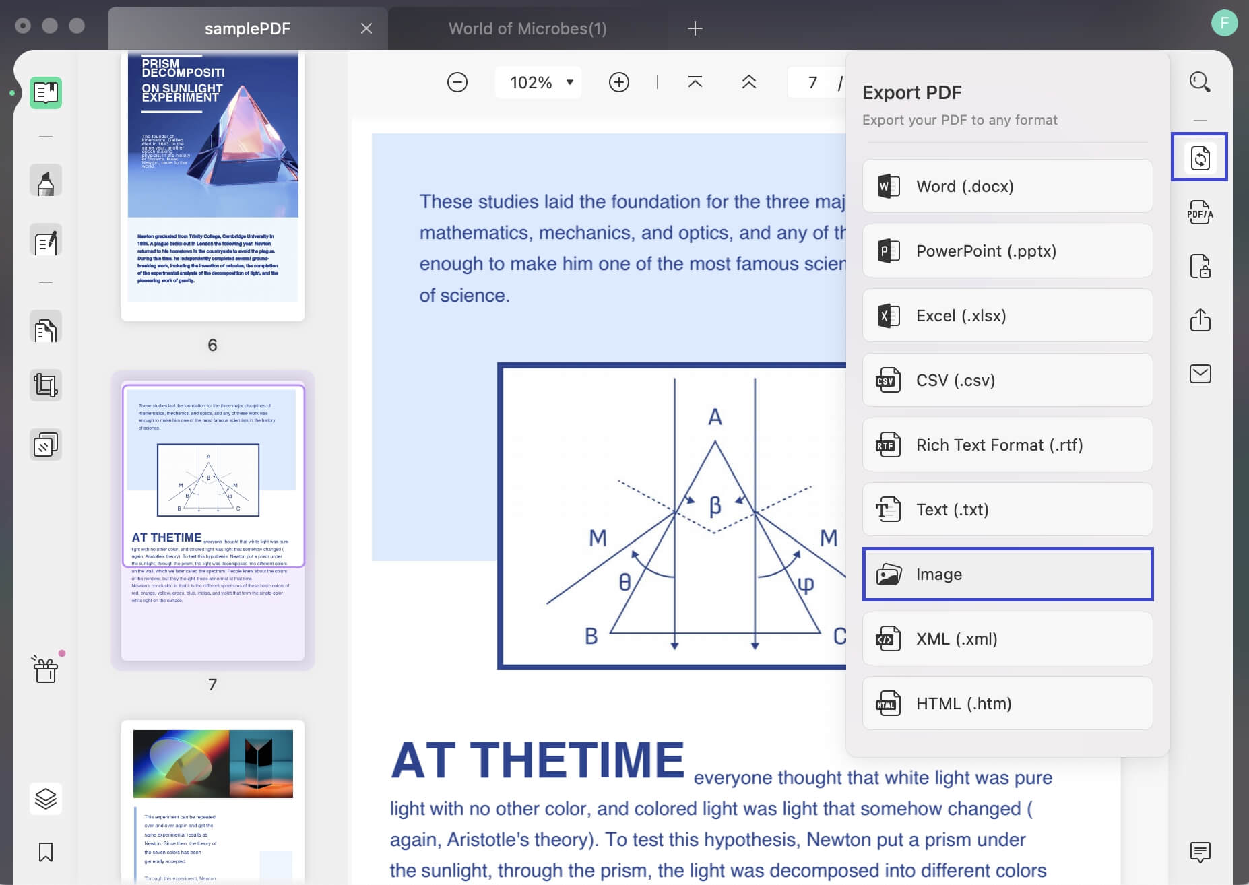1249x885 pixels.
Task: Open the Organize Pages tool
Action: click(x=46, y=328)
